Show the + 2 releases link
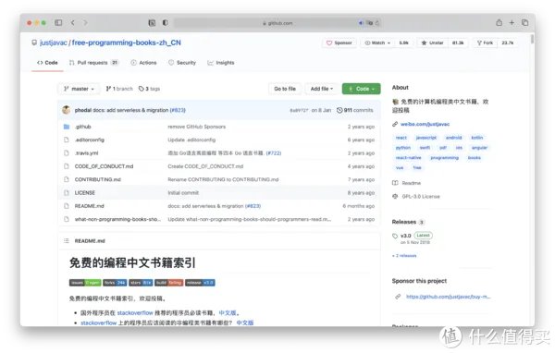This screenshot has width=555, height=353. click(x=404, y=255)
